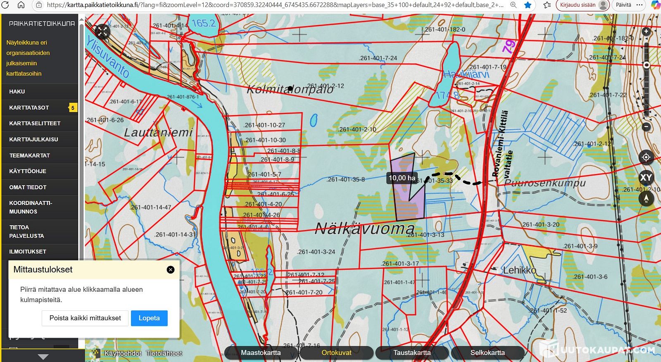Switch background to Taustakartta
The width and height of the screenshot is (661, 362).
pos(411,352)
